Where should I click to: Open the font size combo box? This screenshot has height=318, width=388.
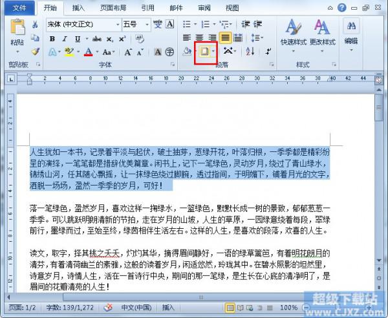tap(136, 25)
